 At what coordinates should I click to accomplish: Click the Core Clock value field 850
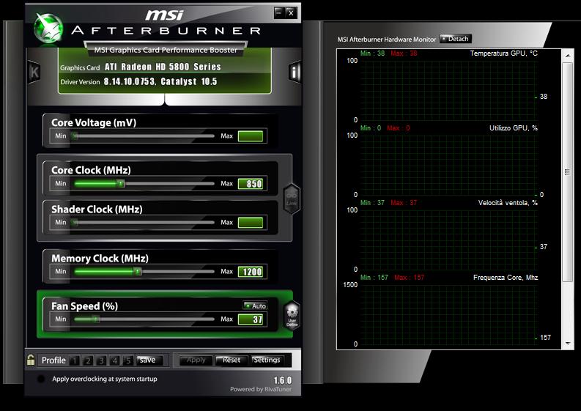click(251, 184)
